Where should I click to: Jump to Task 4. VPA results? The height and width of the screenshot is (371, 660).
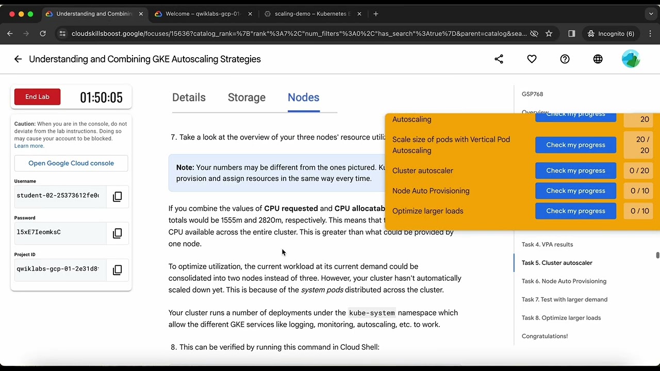(547, 244)
